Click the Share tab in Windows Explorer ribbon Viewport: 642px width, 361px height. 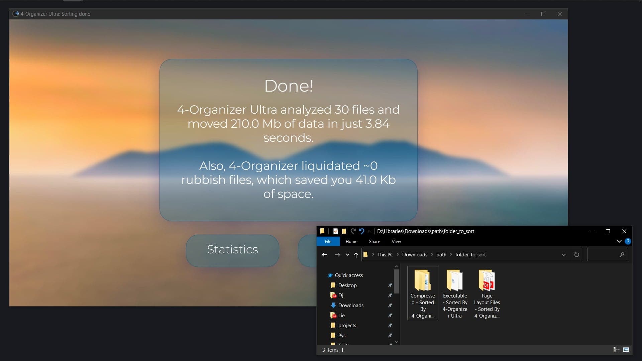click(x=374, y=241)
